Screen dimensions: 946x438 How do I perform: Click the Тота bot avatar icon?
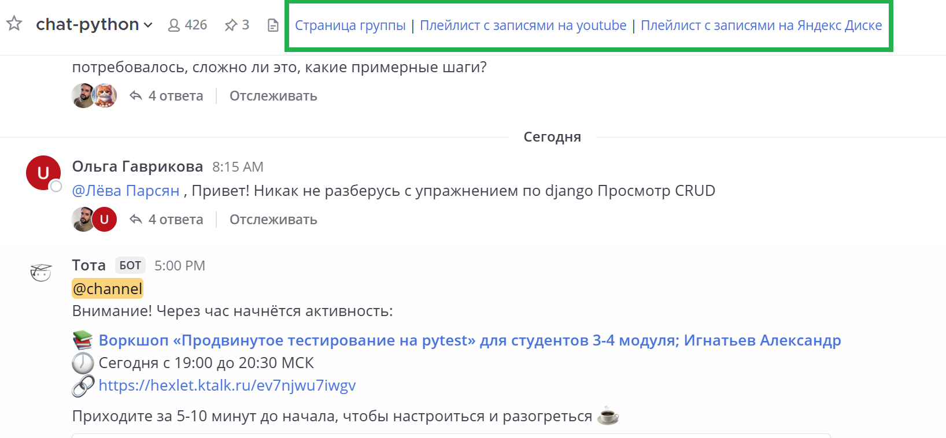41,272
